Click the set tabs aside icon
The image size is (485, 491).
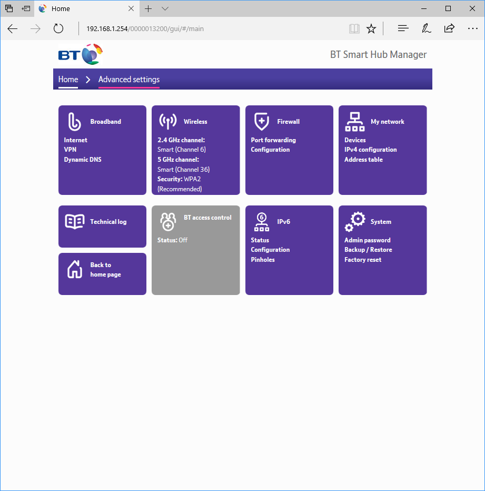[26, 8]
